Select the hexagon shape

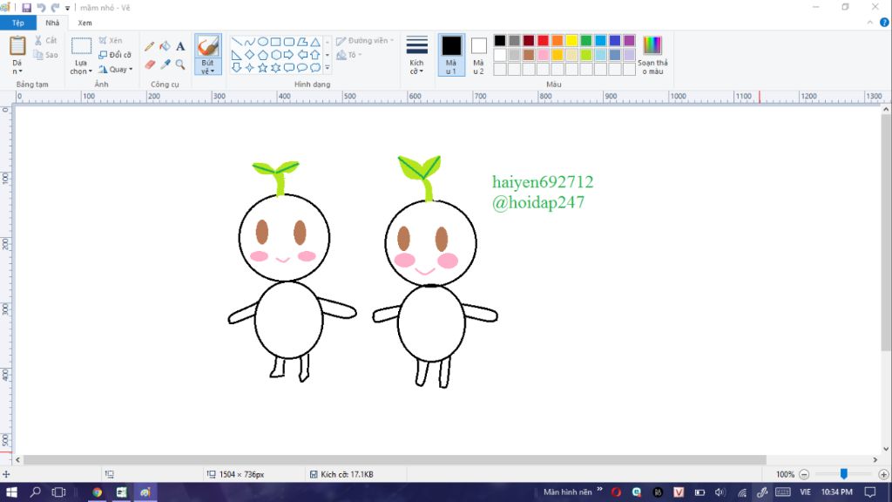pos(276,55)
